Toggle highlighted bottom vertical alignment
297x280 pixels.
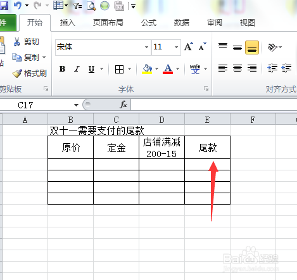point(252,48)
